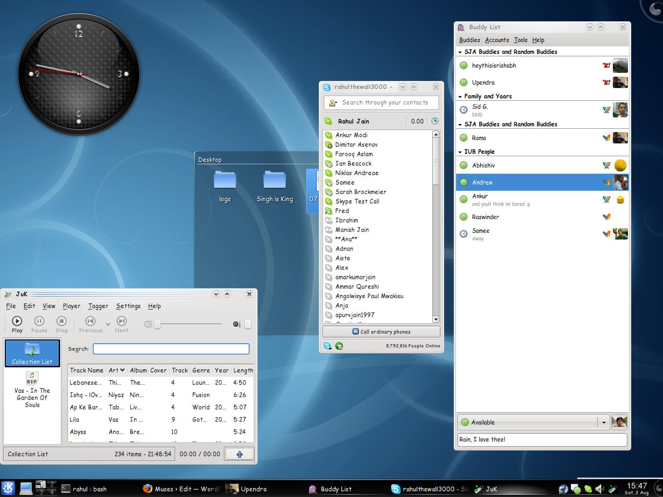Click the user avatar beside the status selector
This screenshot has width=663, height=497.
pyautogui.click(x=619, y=422)
